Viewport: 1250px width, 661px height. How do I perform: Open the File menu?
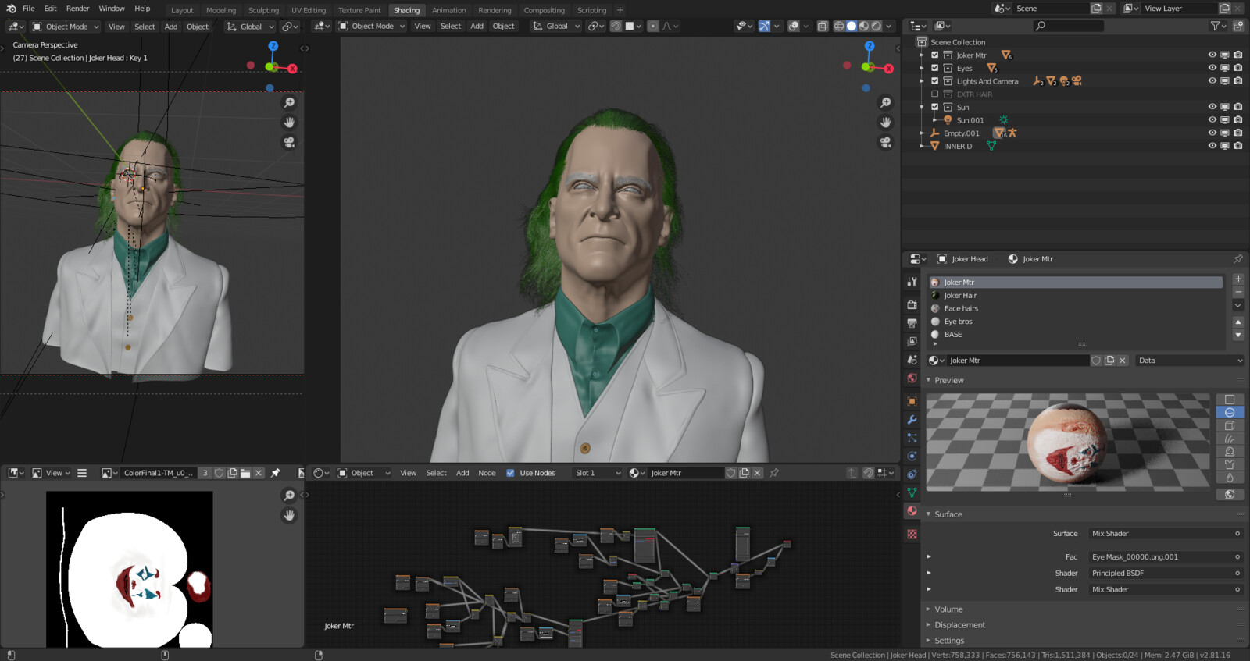click(x=29, y=9)
